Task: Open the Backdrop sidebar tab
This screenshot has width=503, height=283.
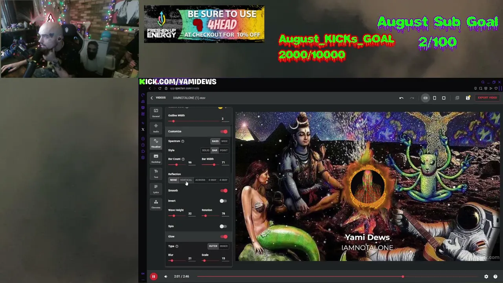Action: pyautogui.click(x=156, y=158)
